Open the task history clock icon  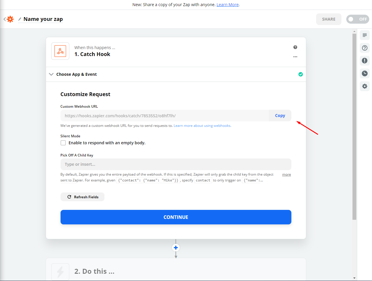(365, 73)
